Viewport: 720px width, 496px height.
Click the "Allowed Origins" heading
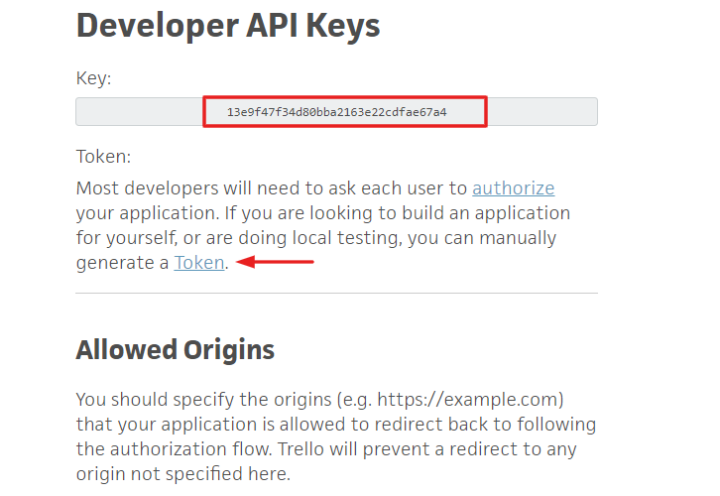[x=176, y=350]
